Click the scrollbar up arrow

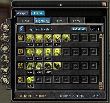coord(101,36)
